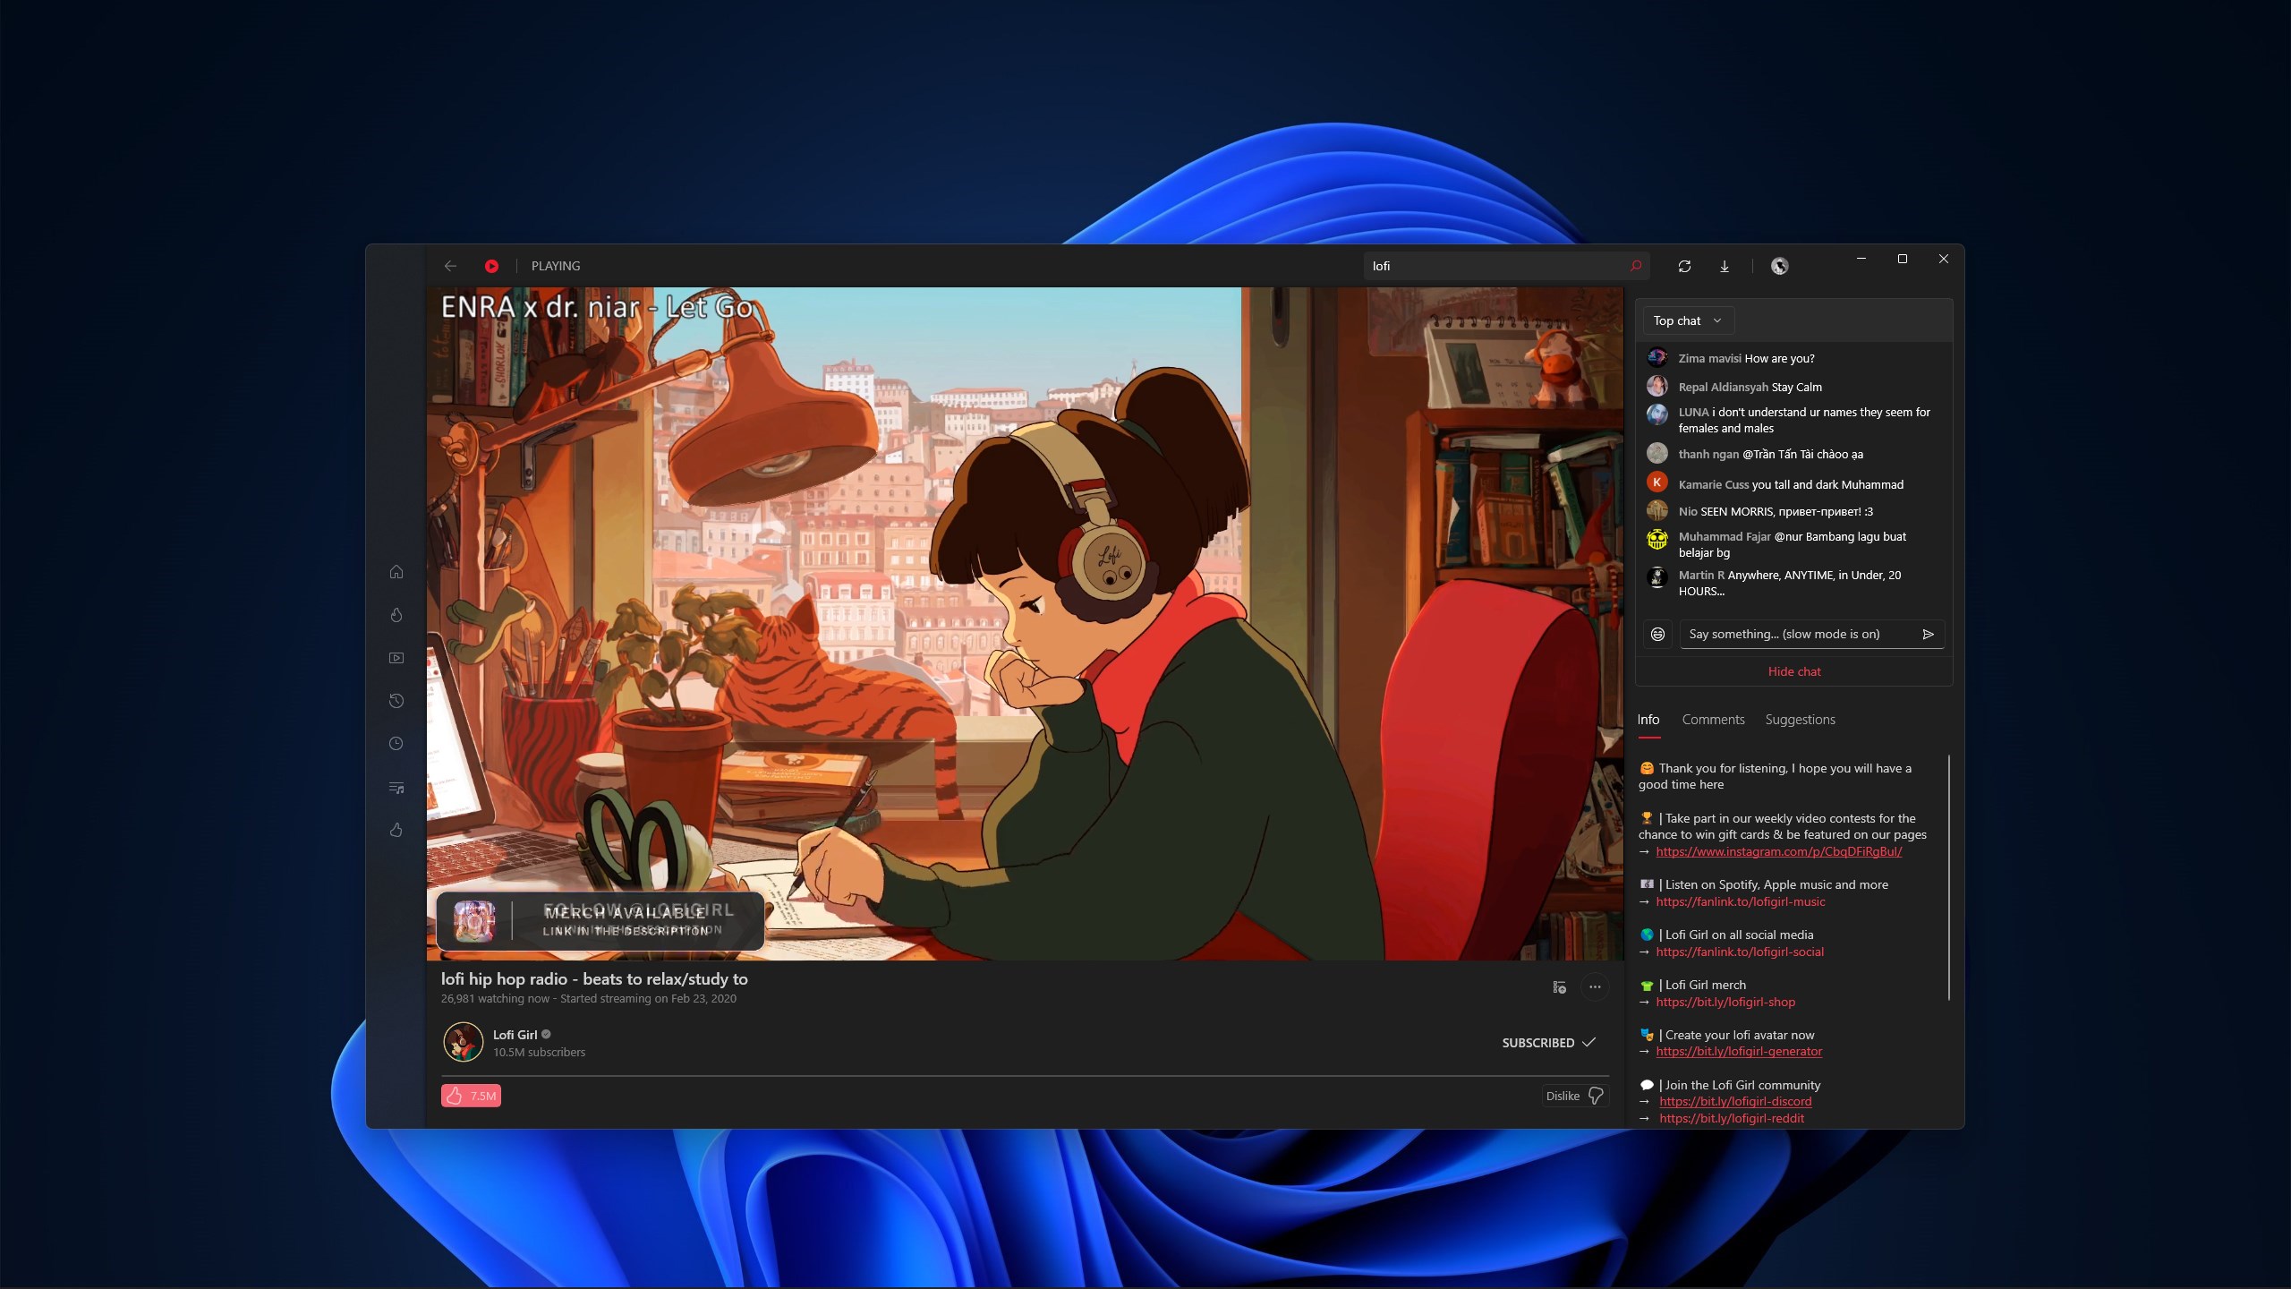Expand the Top chat dropdown
This screenshot has height=1289, width=2291.
(x=1688, y=320)
